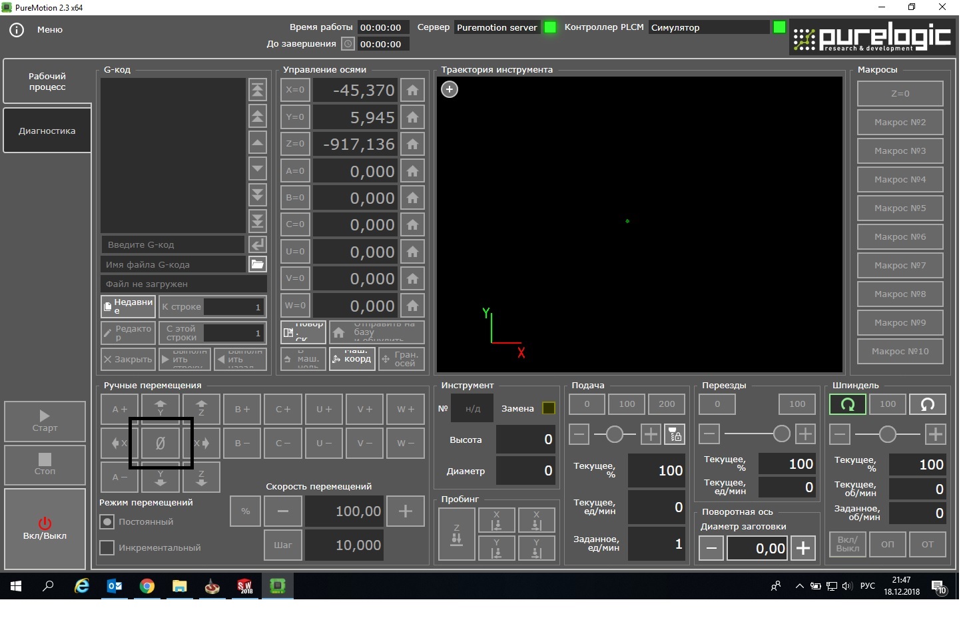Adjust the Шпиндель speed slider

point(887,435)
